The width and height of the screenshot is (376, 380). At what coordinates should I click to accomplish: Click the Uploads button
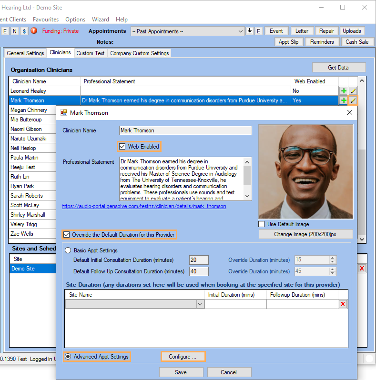pyautogui.click(x=352, y=31)
